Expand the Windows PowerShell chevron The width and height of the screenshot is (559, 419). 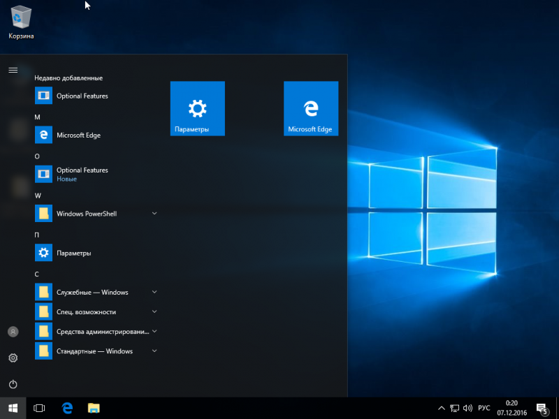[x=154, y=214]
